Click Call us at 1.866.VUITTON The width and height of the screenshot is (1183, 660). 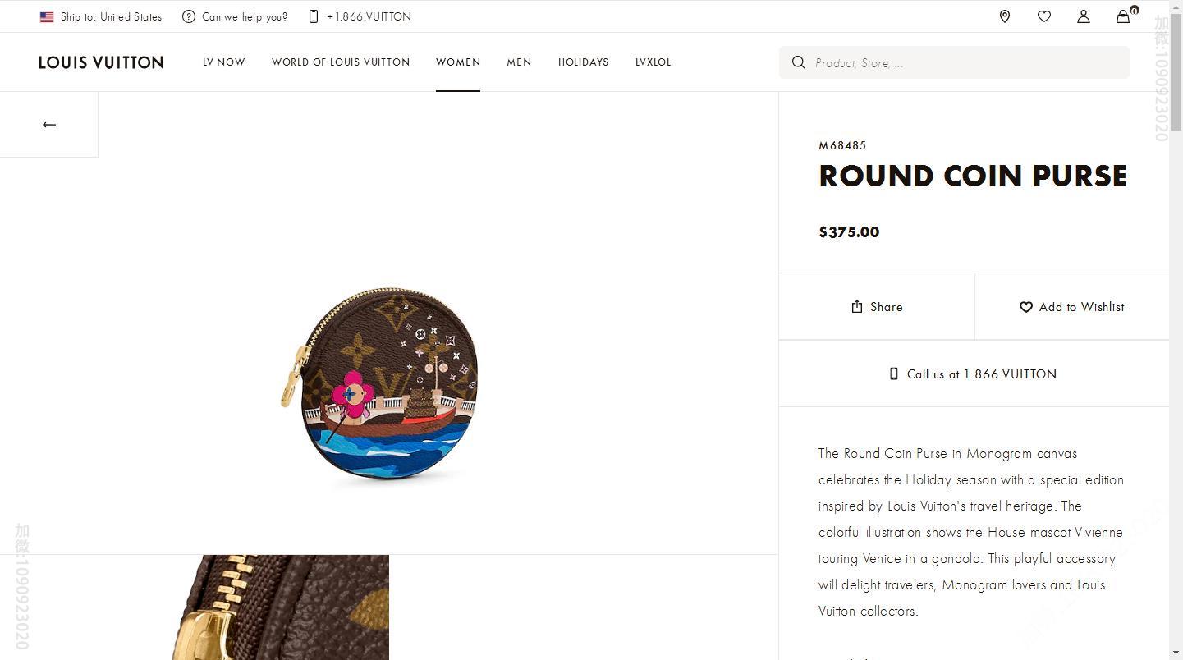974,374
